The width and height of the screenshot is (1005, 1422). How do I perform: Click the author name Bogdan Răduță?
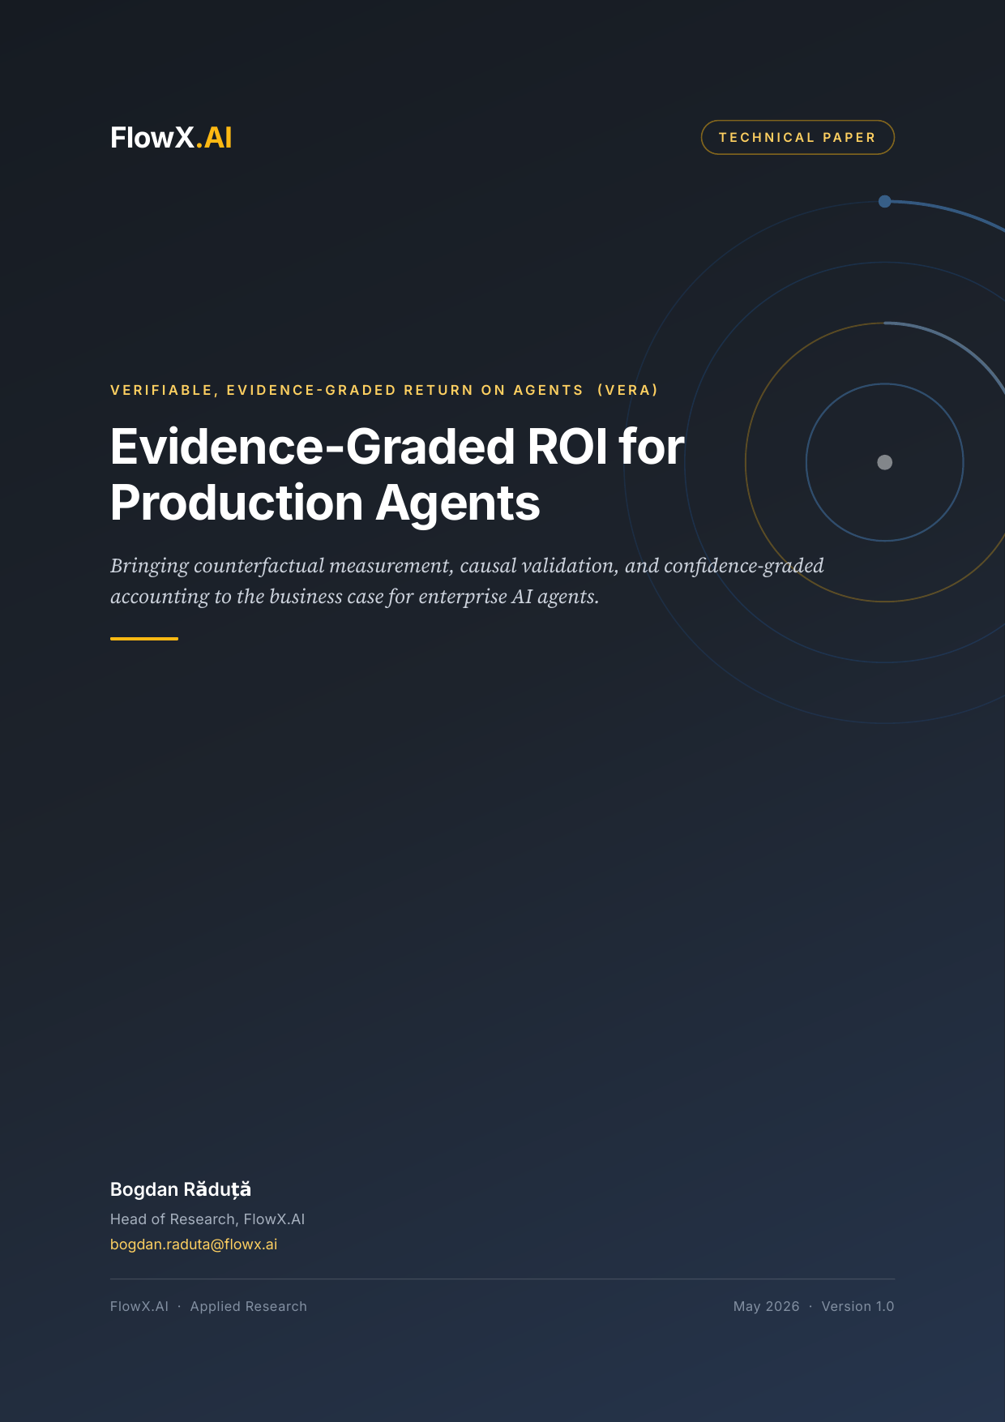(x=181, y=1189)
